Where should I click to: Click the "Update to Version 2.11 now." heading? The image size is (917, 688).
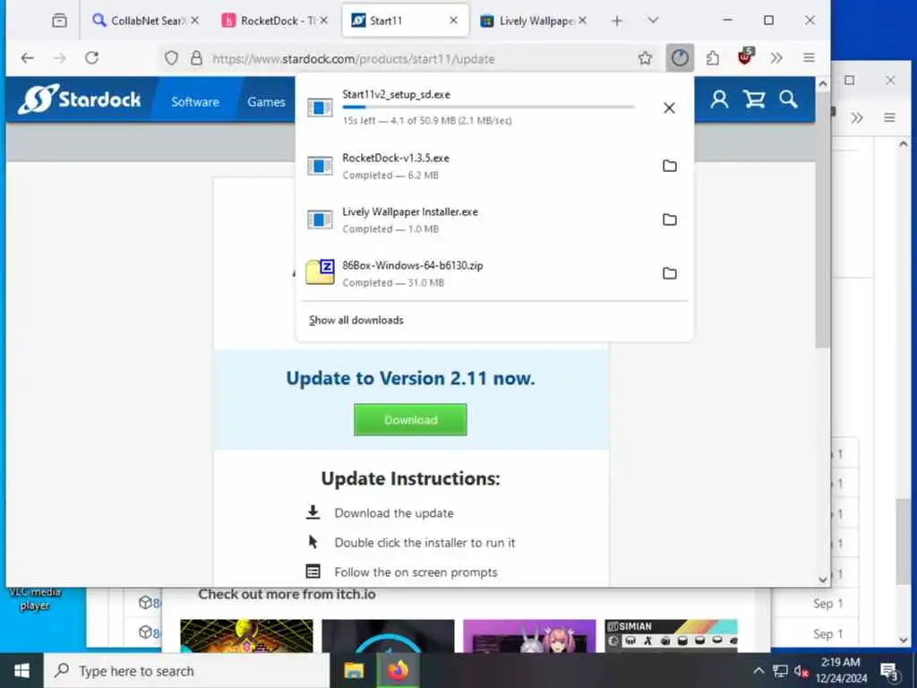click(410, 379)
